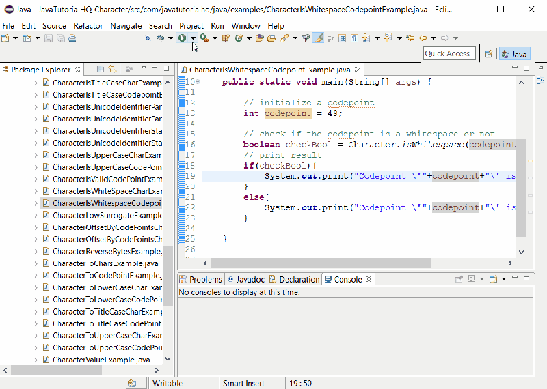This screenshot has width=547, height=389.
Task: Select CharacterReverseBytesExample file in tree
Action: 102,251
